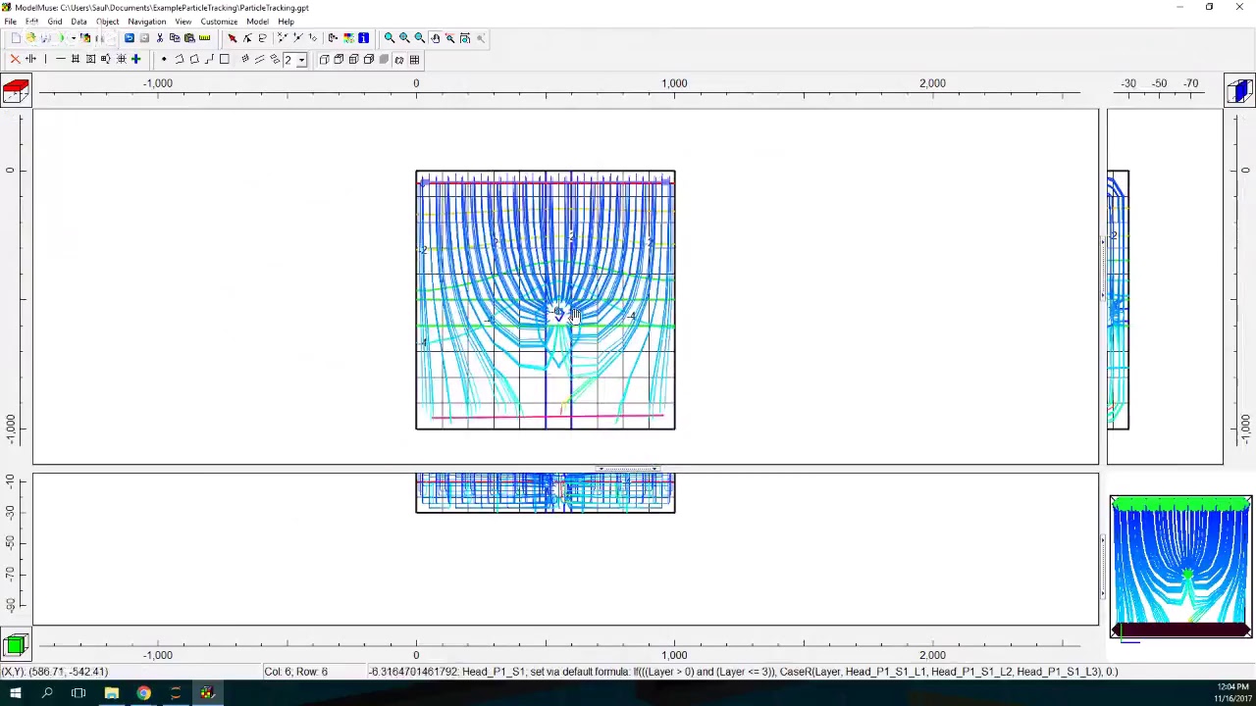This screenshot has width=1256, height=706.
Task: Select the add horizontal grid line tool
Action: pos(60,60)
